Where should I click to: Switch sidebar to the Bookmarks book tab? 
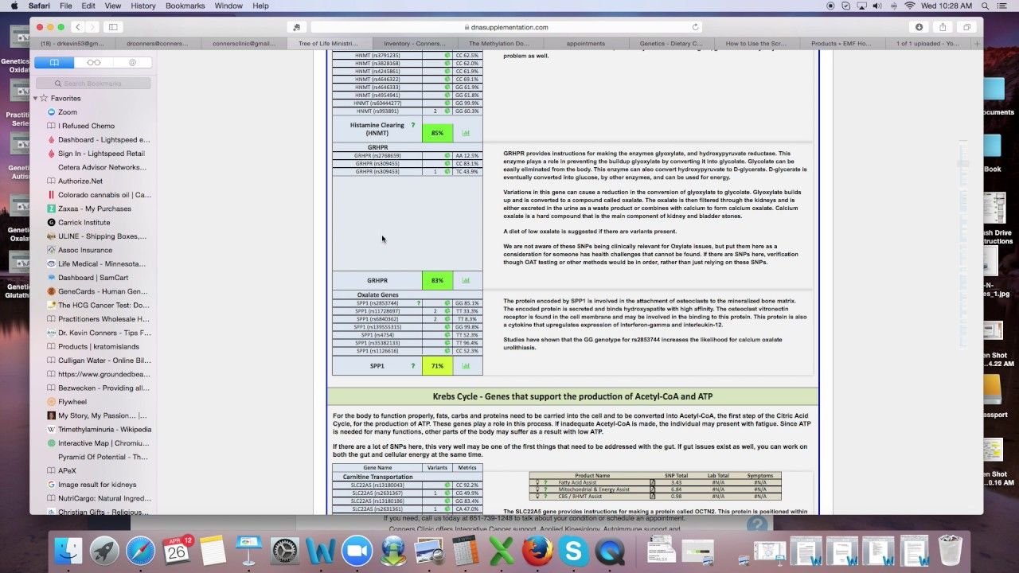coord(54,62)
